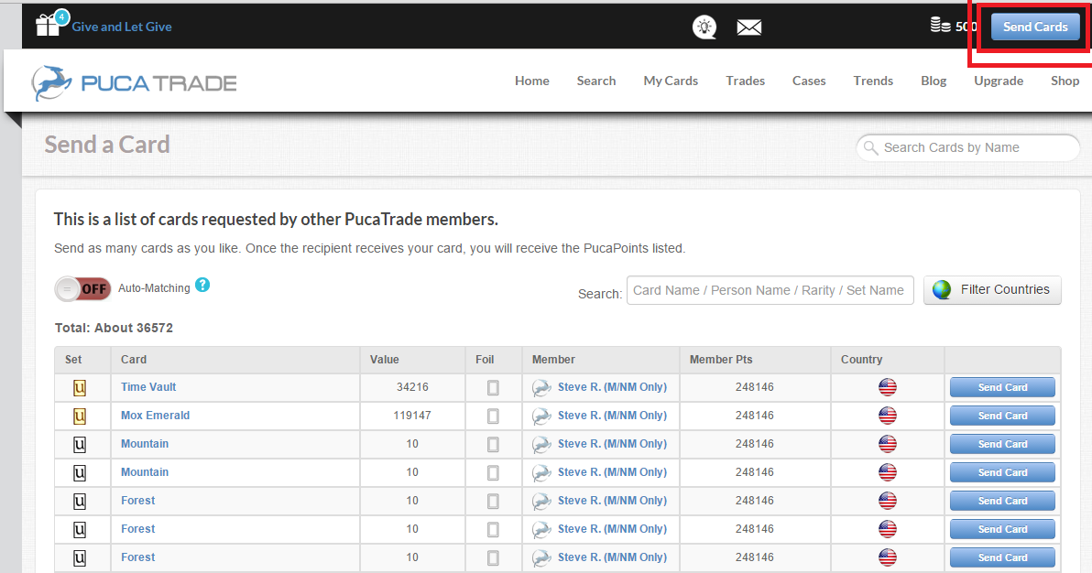Screen dimensions: 1092x573
Task: Open the Time Vault card link
Action: 148,387
